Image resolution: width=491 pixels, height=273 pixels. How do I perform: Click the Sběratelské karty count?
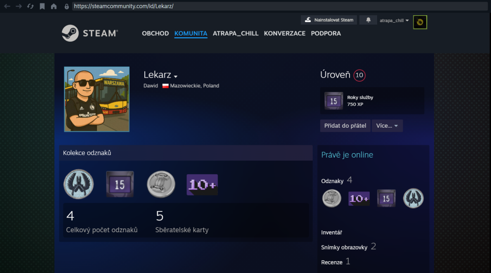182,221
